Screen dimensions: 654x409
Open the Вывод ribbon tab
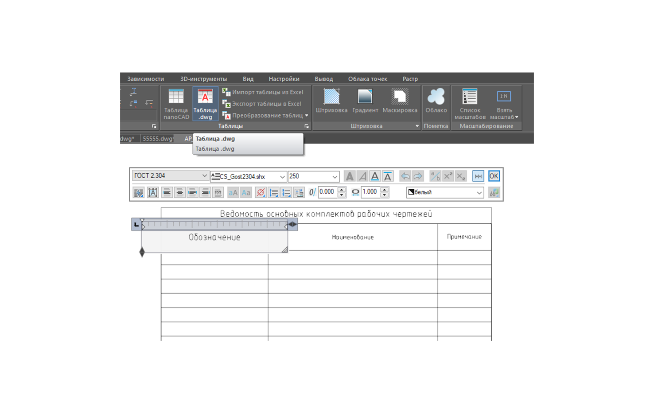pyautogui.click(x=324, y=79)
